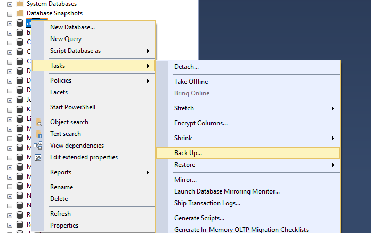Click the Edit extended properties icon
The width and height of the screenshot is (371, 233).
click(x=38, y=157)
